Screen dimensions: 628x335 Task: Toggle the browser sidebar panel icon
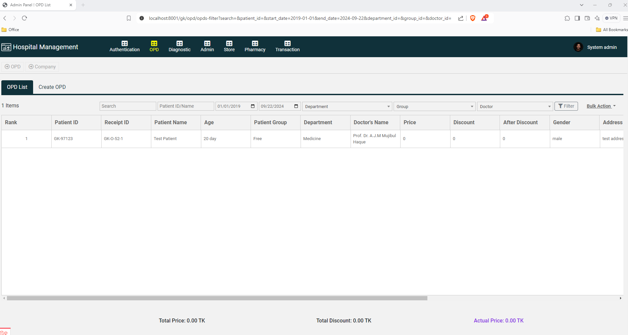pyautogui.click(x=577, y=18)
